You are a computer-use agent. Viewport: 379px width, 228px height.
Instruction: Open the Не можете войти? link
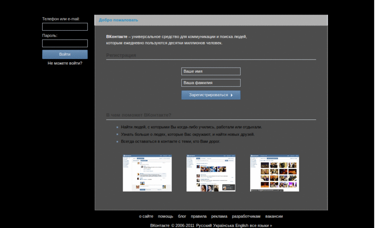pyautogui.click(x=65, y=63)
